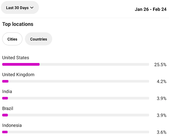The height and width of the screenshot is (137, 169).
Task: Select the Brazil location label
Action: 8,109
